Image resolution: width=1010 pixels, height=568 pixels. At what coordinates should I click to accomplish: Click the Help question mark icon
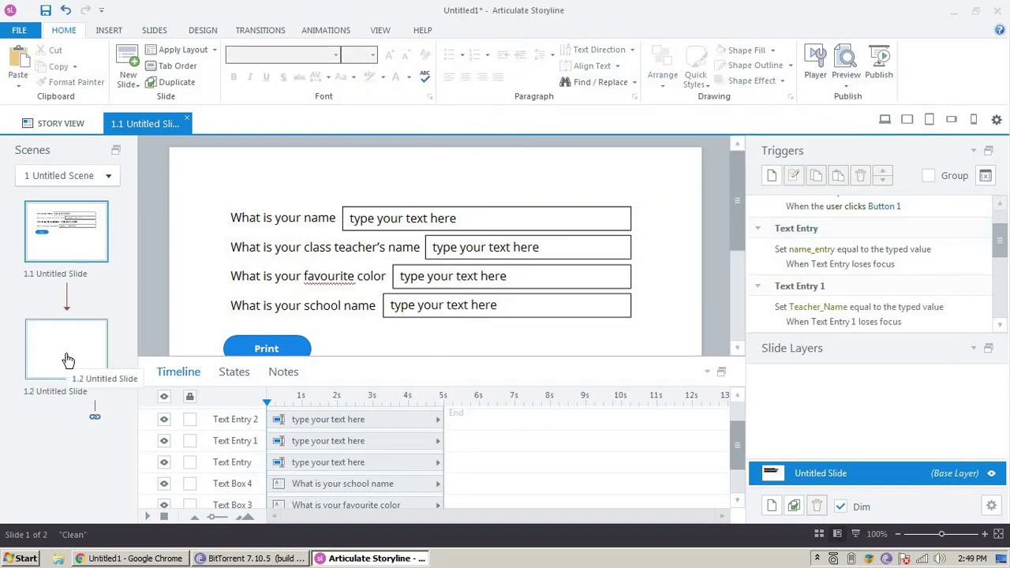point(999,30)
